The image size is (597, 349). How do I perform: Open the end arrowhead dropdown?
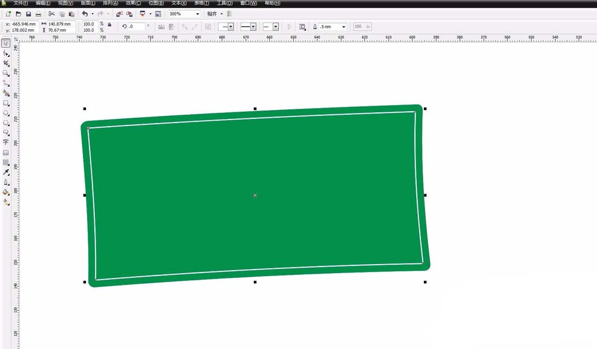point(276,27)
